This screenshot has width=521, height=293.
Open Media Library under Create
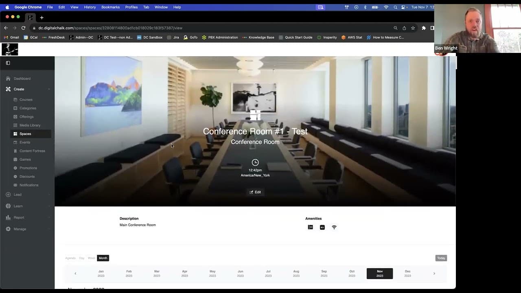click(30, 125)
